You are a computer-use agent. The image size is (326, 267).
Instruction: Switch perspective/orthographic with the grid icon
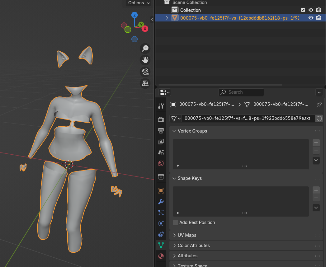click(145, 83)
